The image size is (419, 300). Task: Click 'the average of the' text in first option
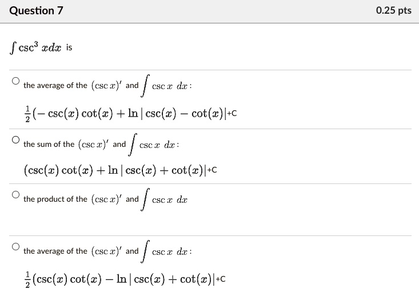click(x=55, y=86)
